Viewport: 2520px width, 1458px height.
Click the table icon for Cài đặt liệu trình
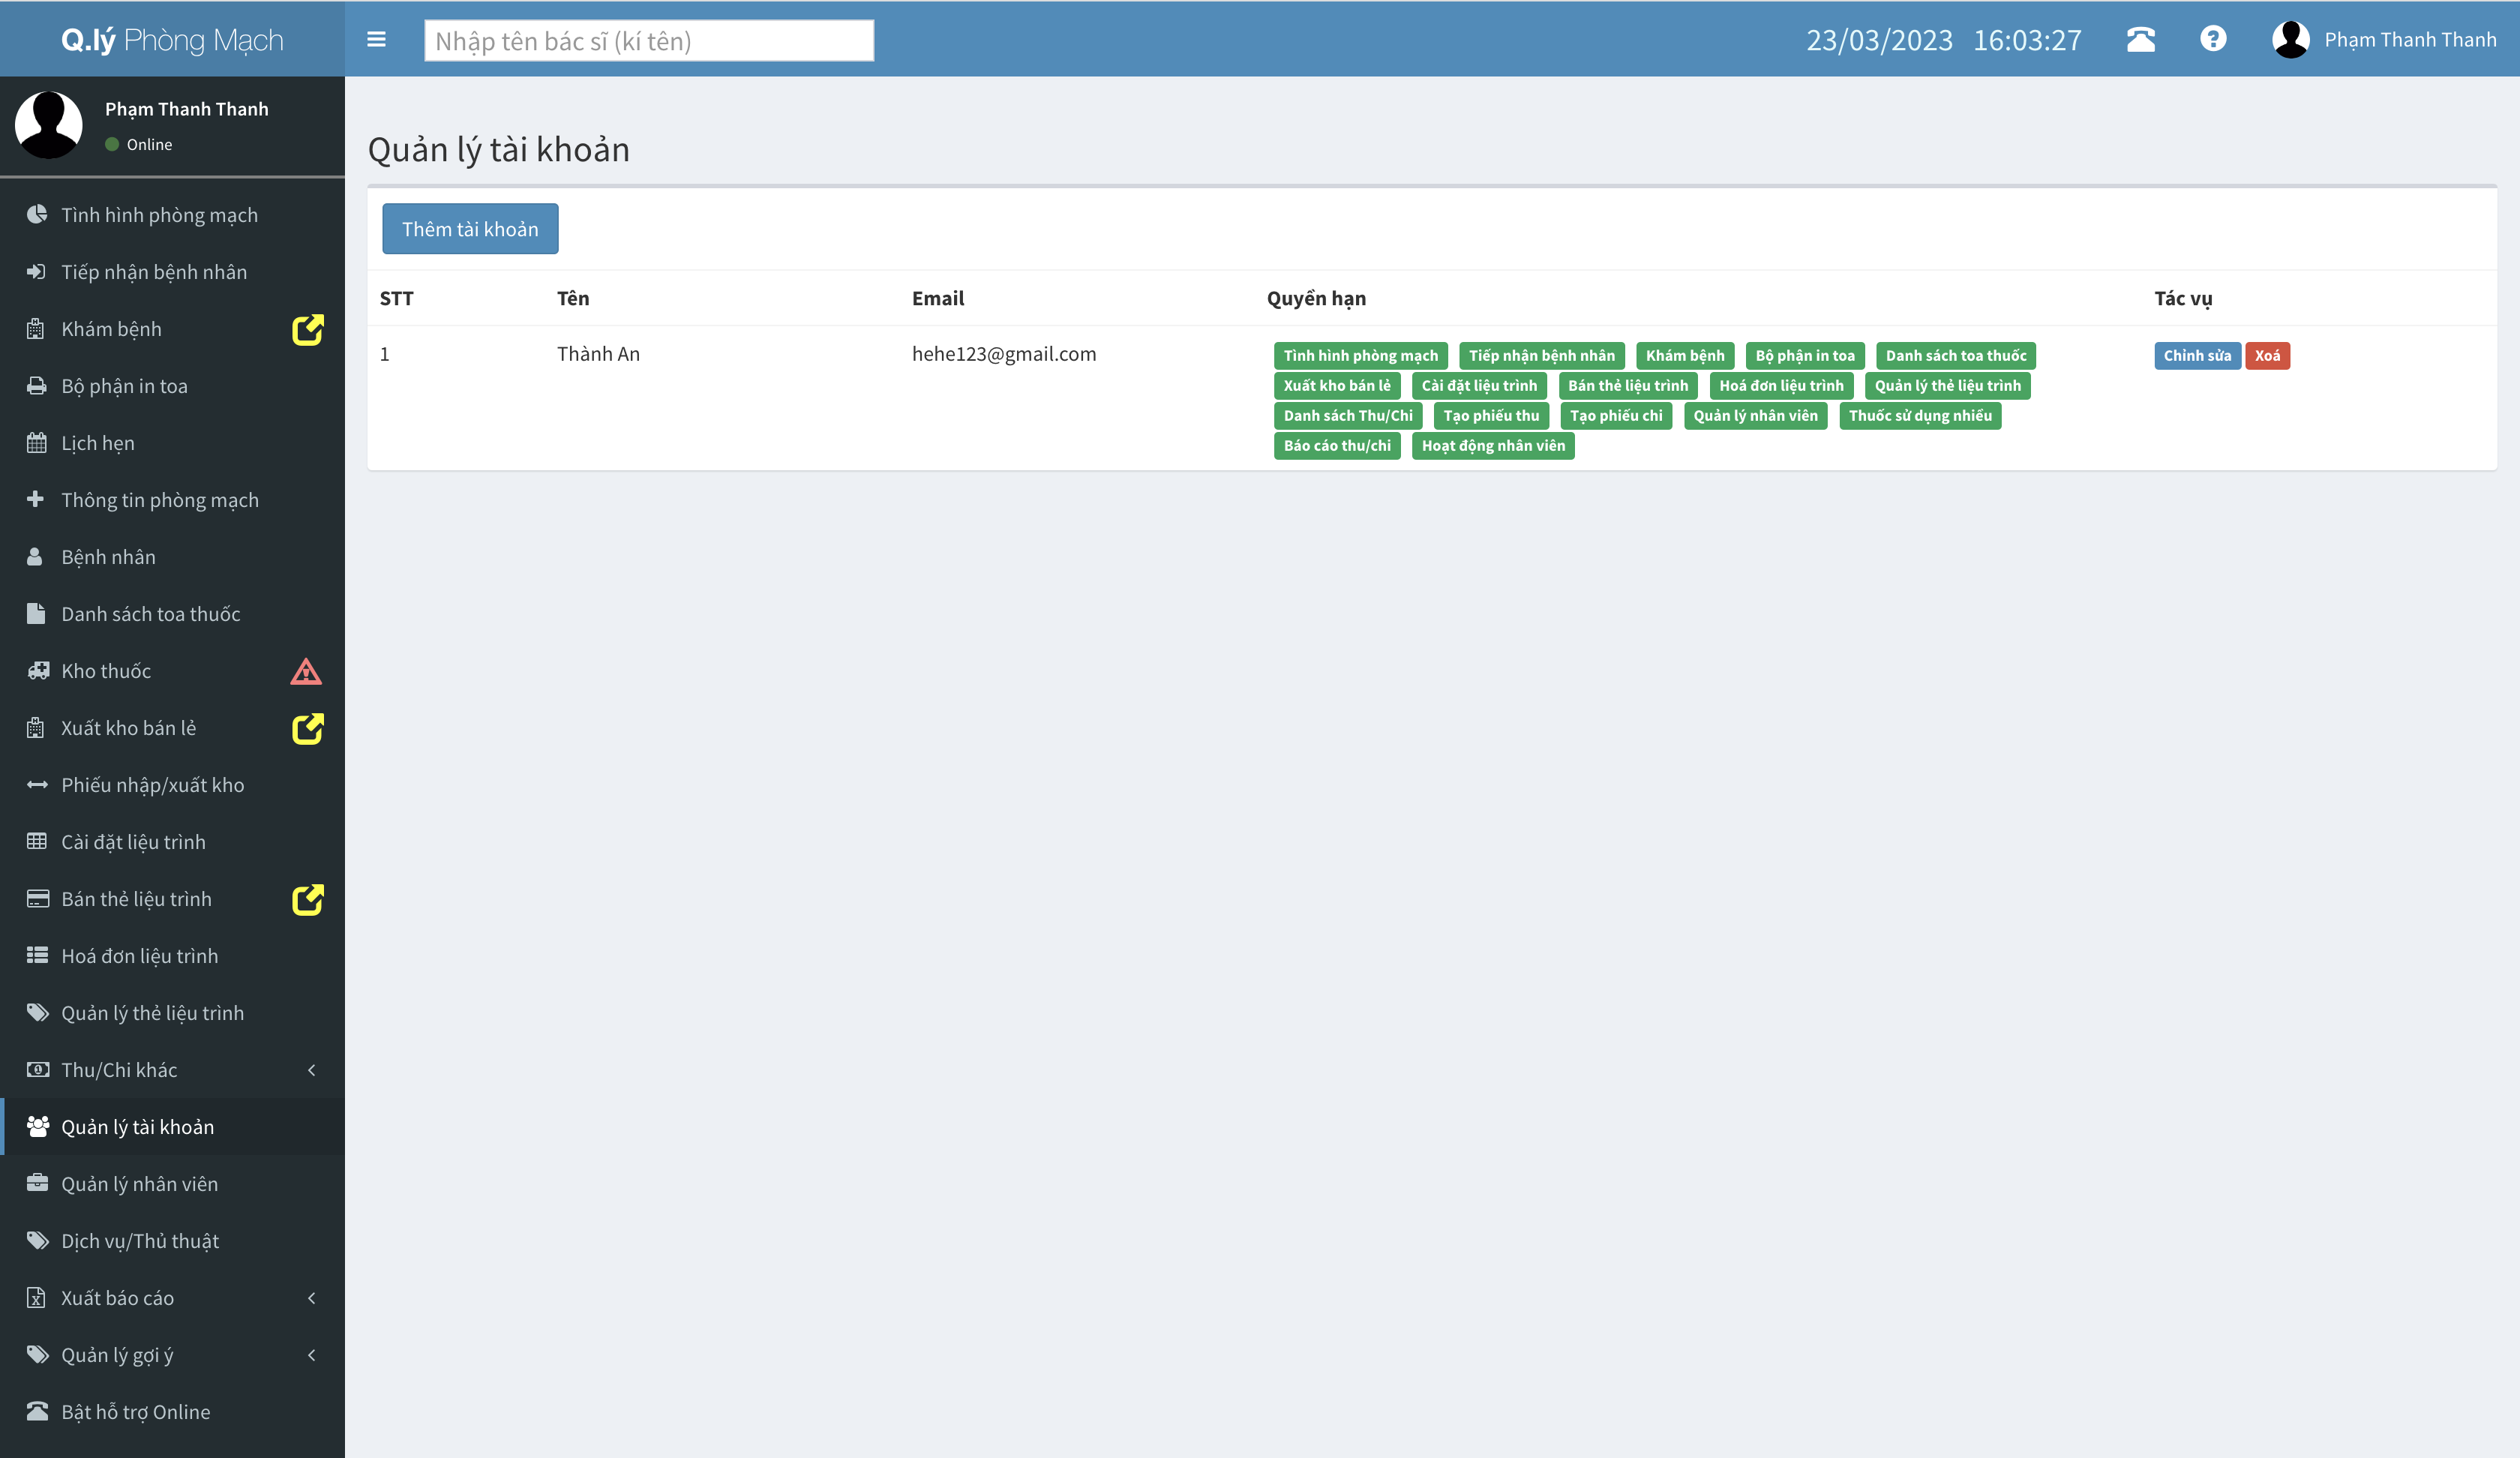coord(37,841)
